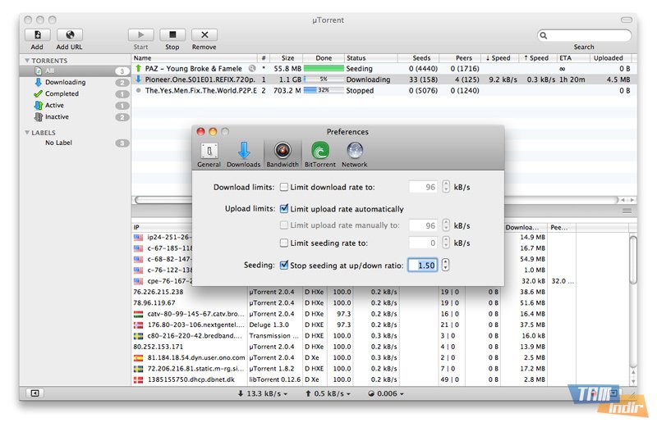
Task: Open Downloads preferences pane
Action: (243, 154)
